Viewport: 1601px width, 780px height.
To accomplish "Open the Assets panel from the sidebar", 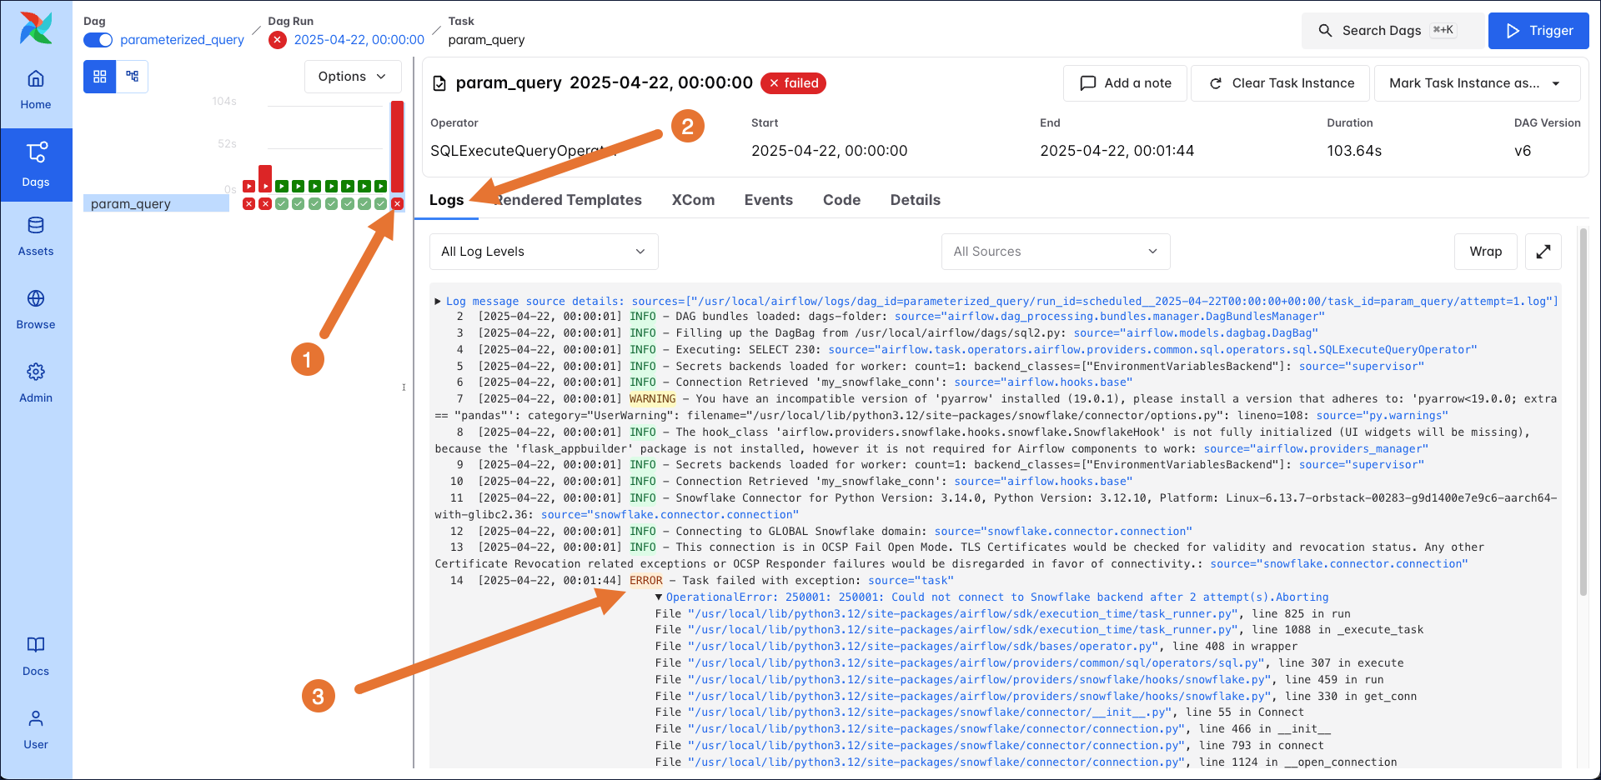I will 35,236.
